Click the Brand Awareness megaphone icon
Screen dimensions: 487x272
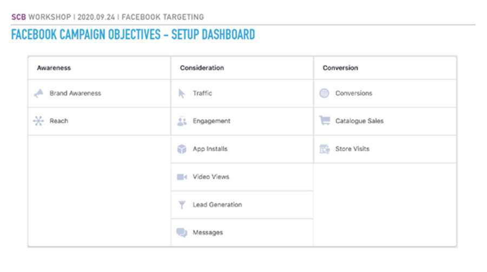[39, 93]
